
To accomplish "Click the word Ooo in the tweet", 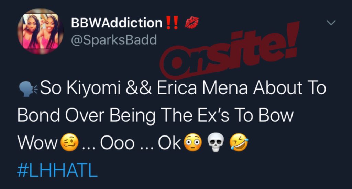I will tap(117, 143).
